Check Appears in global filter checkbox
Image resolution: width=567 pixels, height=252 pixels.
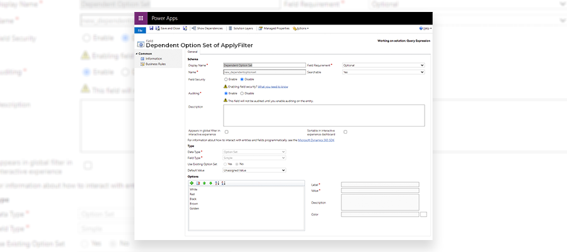click(x=227, y=132)
